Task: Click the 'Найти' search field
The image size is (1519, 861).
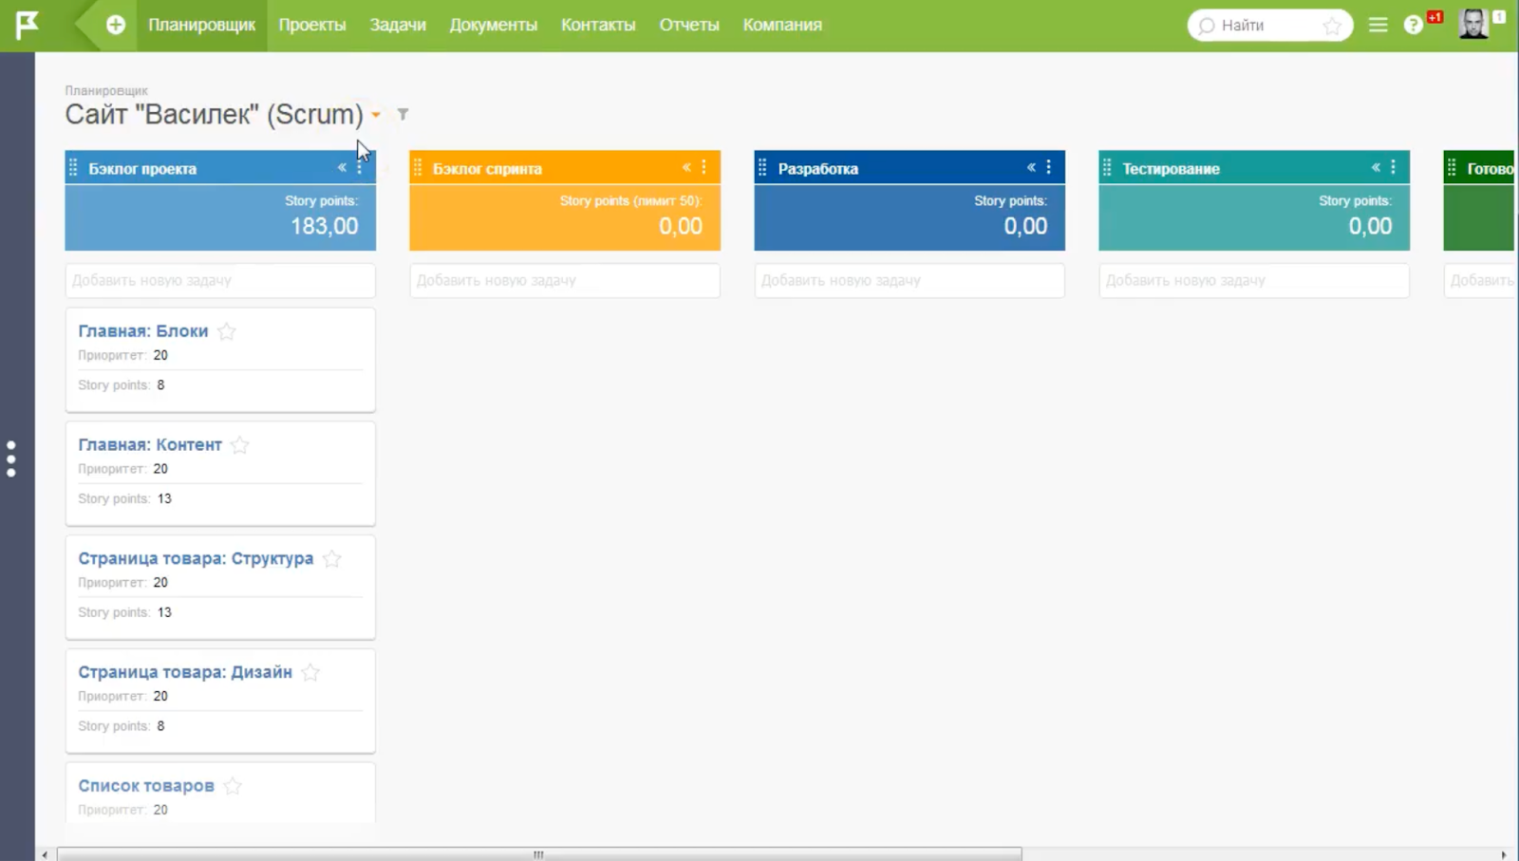Action: (1269, 26)
